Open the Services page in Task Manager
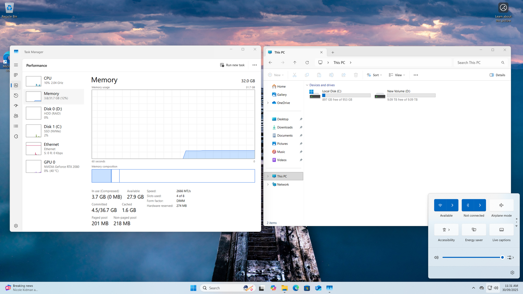Viewport: 523px width, 294px height. point(16,137)
